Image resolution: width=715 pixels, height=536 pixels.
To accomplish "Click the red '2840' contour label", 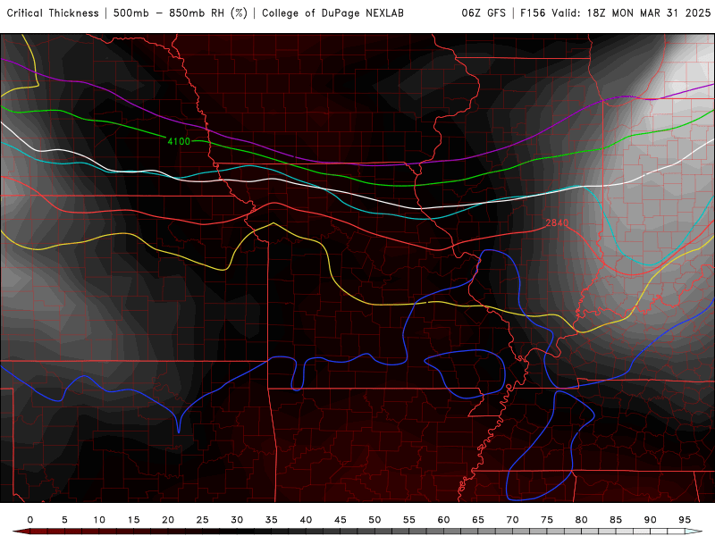I will (557, 222).
